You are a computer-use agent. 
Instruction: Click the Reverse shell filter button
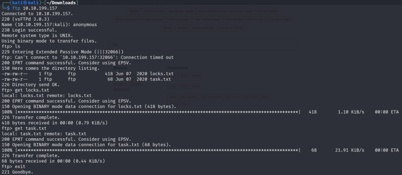(182, 11)
